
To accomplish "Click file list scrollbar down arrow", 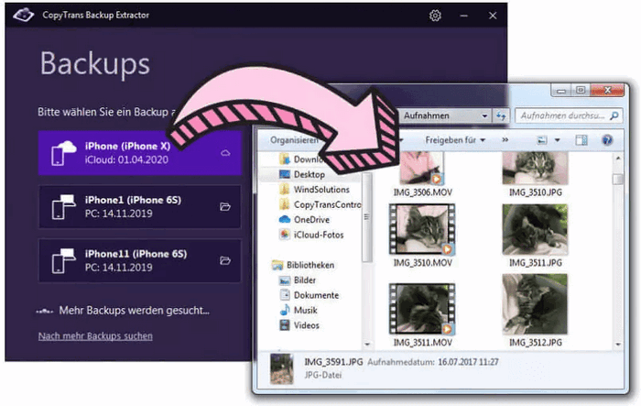I will [x=618, y=345].
